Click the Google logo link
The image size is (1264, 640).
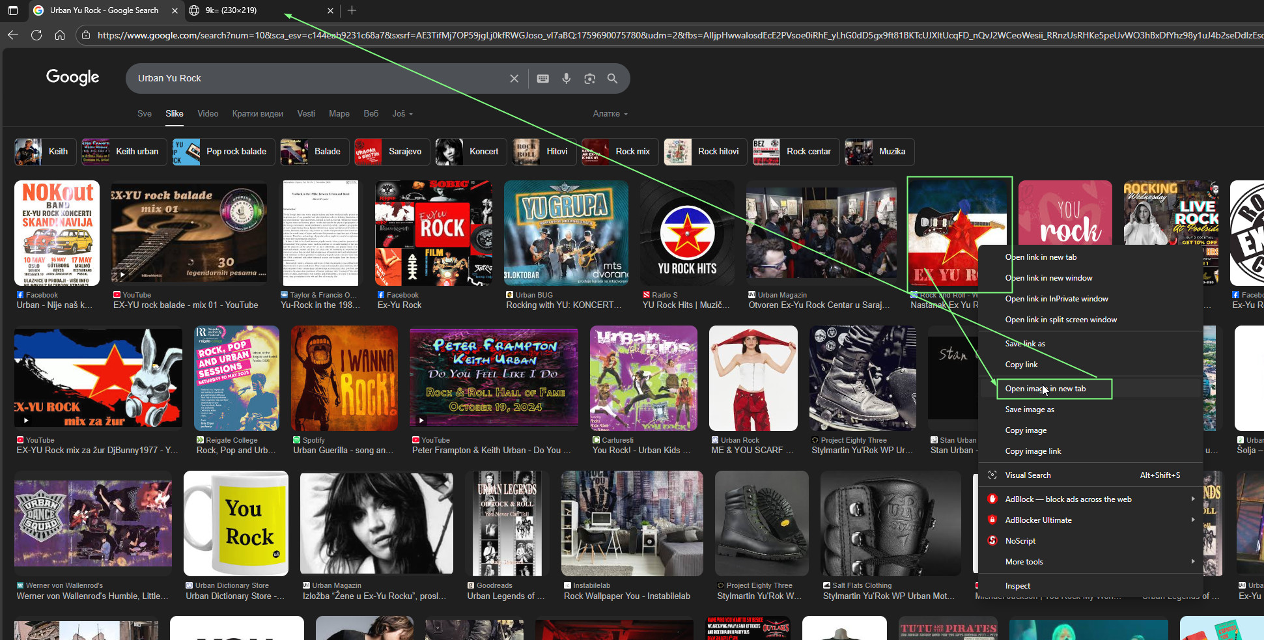point(72,77)
